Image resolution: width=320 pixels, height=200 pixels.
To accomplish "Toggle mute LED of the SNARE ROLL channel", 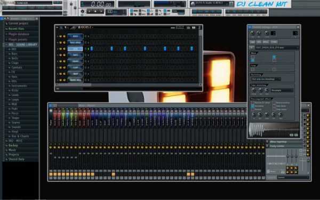I will [x=58, y=80].
